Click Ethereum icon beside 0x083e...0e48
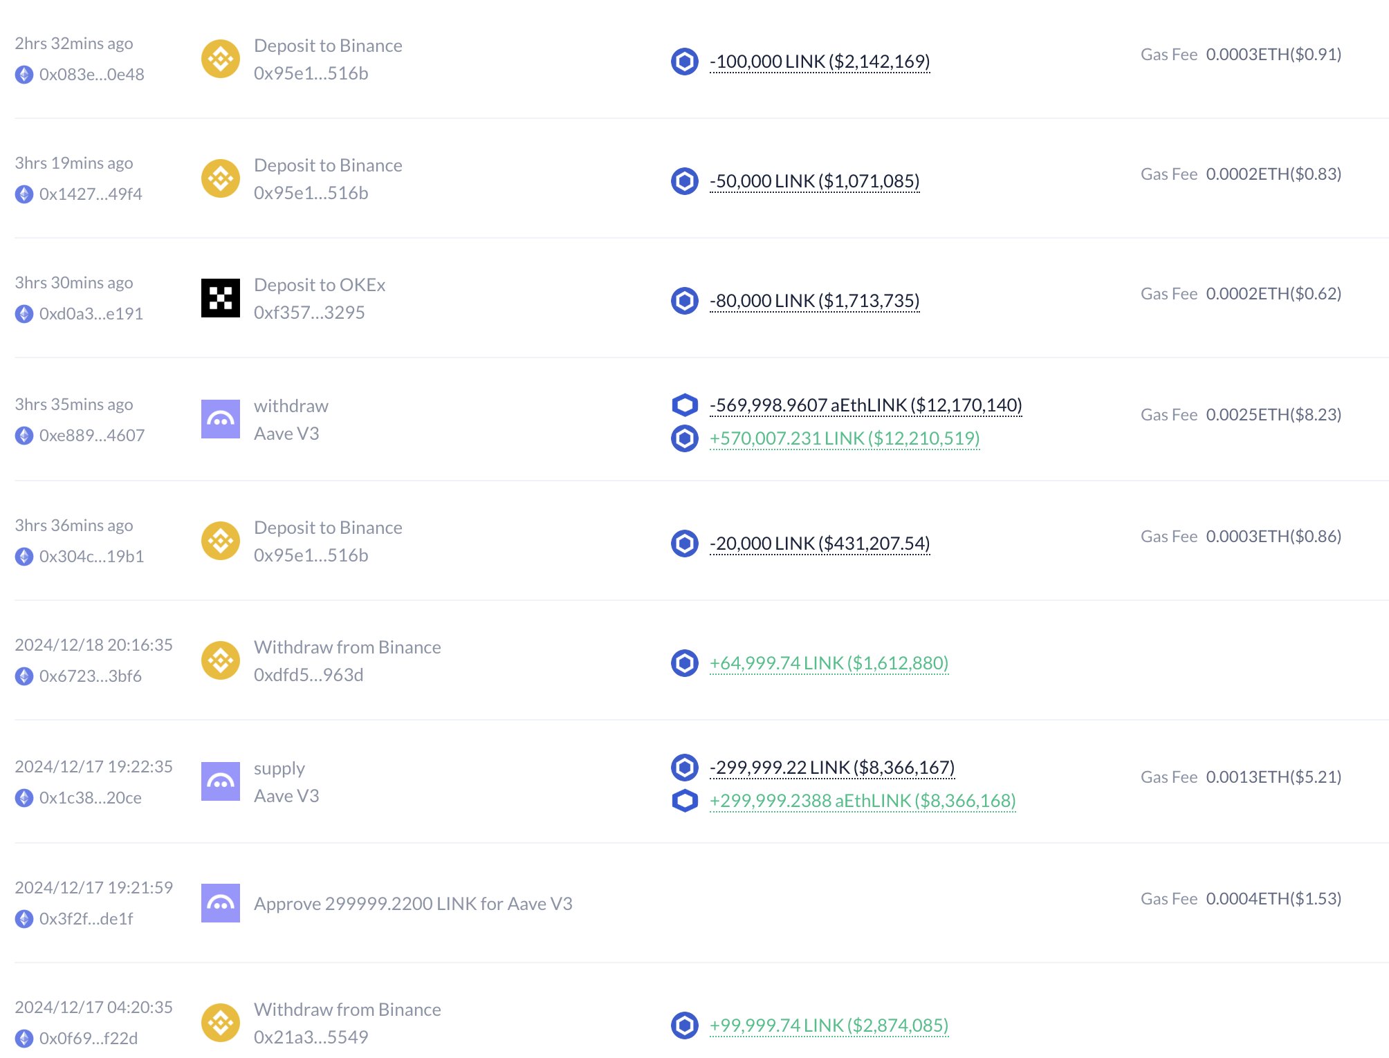Viewport: 1389px width, 1058px height. (24, 75)
